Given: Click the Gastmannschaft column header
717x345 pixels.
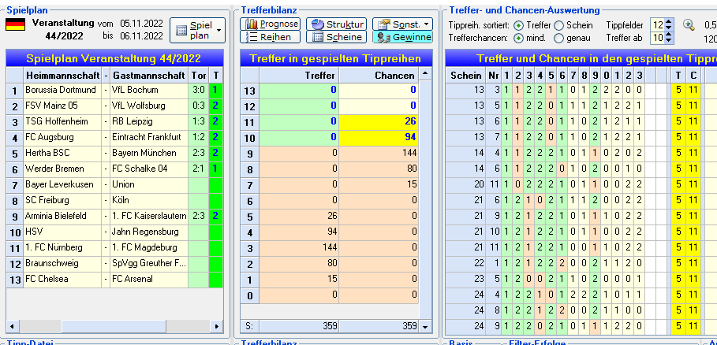Looking at the screenshot, I should (x=149, y=75).
